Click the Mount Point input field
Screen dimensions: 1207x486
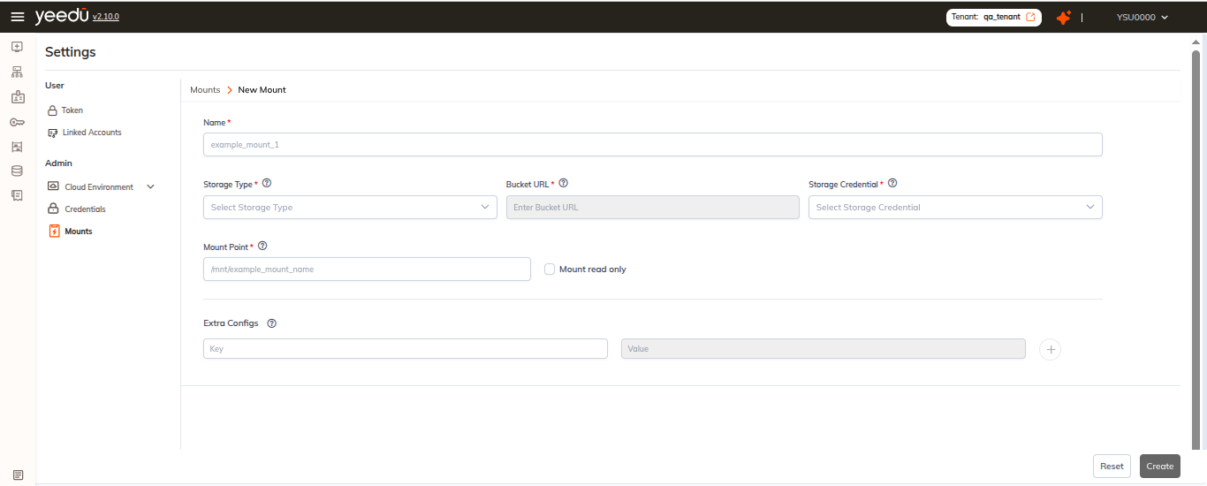(x=367, y=270)
